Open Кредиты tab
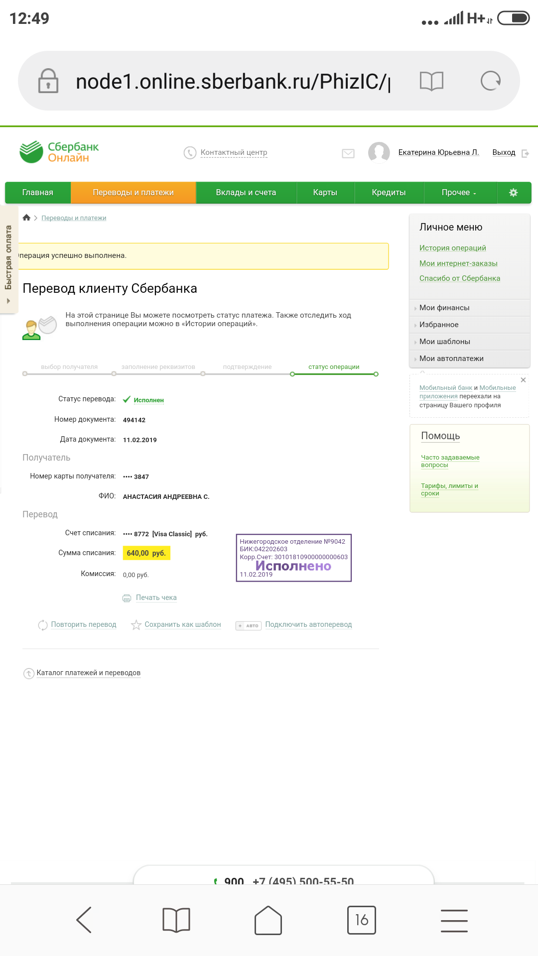Viewport: 538px width, 956px height. (389, 193)
